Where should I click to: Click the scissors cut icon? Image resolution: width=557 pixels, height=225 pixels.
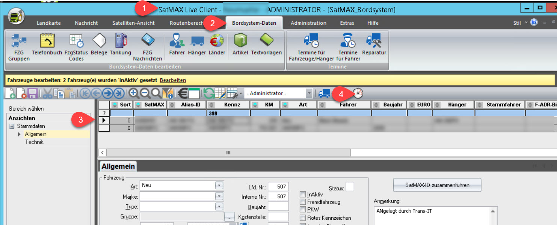click(48, 93)
